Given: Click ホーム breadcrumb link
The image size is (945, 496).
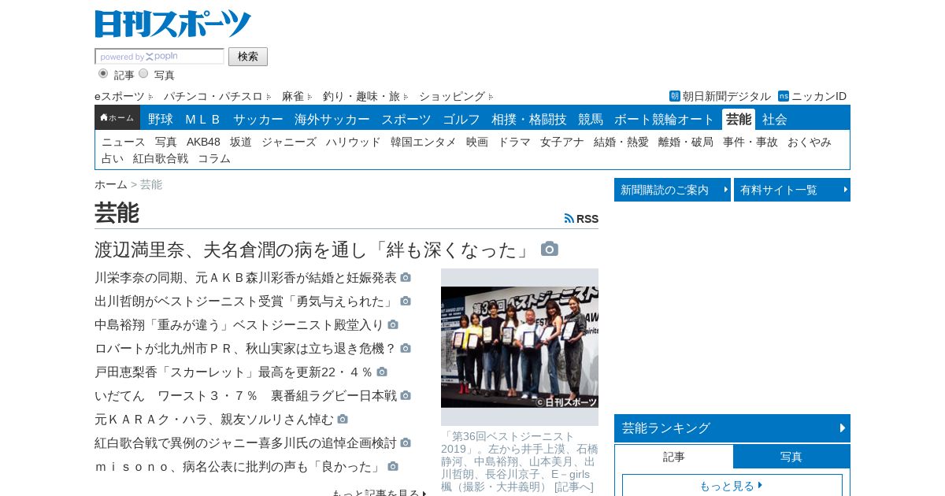Looking at the screenshot, I should click(x=111, y=184).
